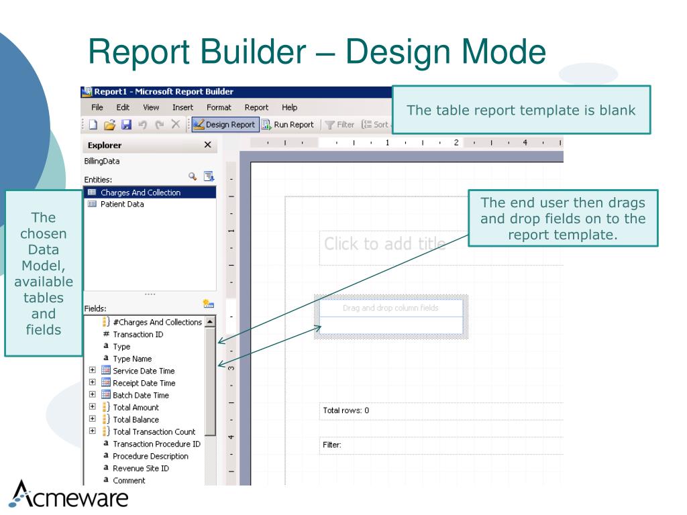Expand the Receipt Date Time field
Screen dimensions: 687x515
click(x=93, y=382)
